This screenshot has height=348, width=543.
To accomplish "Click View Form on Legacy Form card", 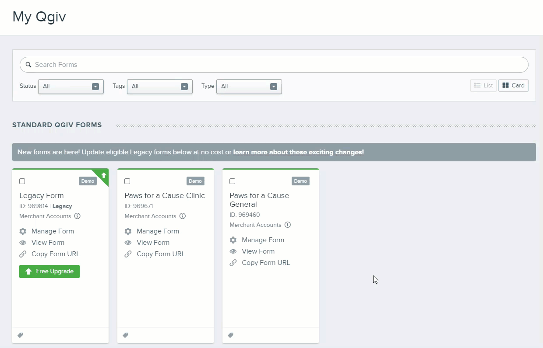I will pos(48,243).
